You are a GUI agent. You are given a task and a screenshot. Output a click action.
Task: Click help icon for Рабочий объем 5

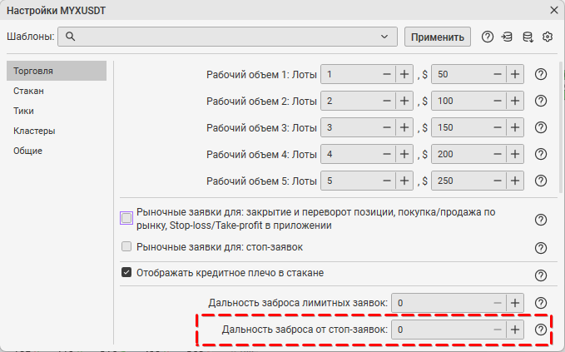540,181
